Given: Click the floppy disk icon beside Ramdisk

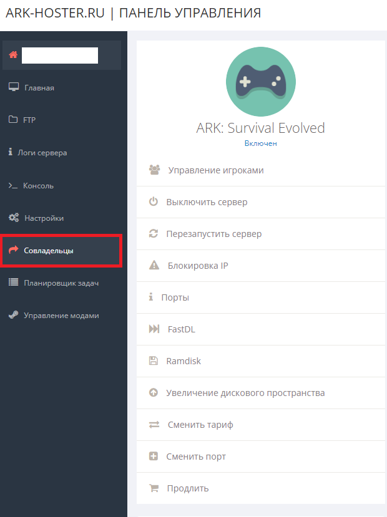Looking at the screenshot, I should tap(154, 360).
